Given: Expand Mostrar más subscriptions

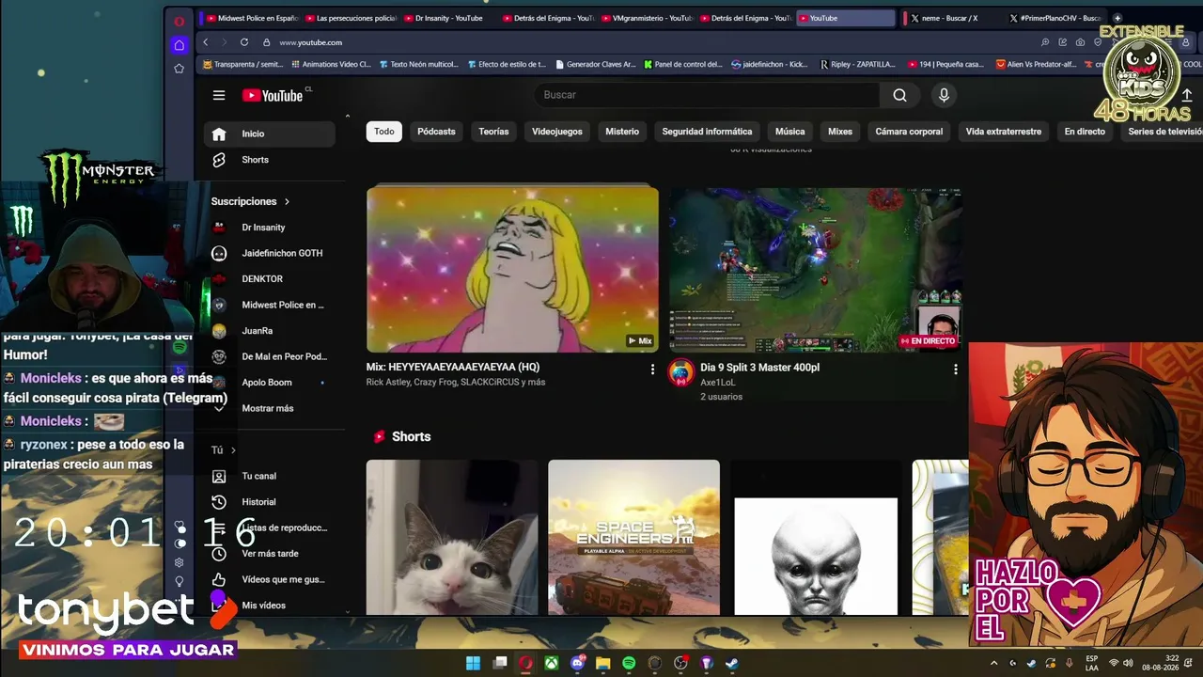Looking at the screenshot, I should pyautogui.click(x=269, y=408).
